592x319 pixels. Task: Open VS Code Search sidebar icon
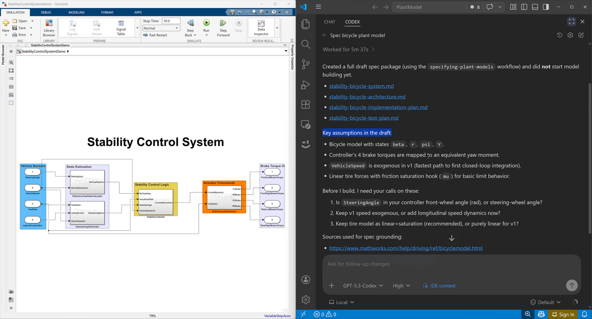tap(306, 44)
